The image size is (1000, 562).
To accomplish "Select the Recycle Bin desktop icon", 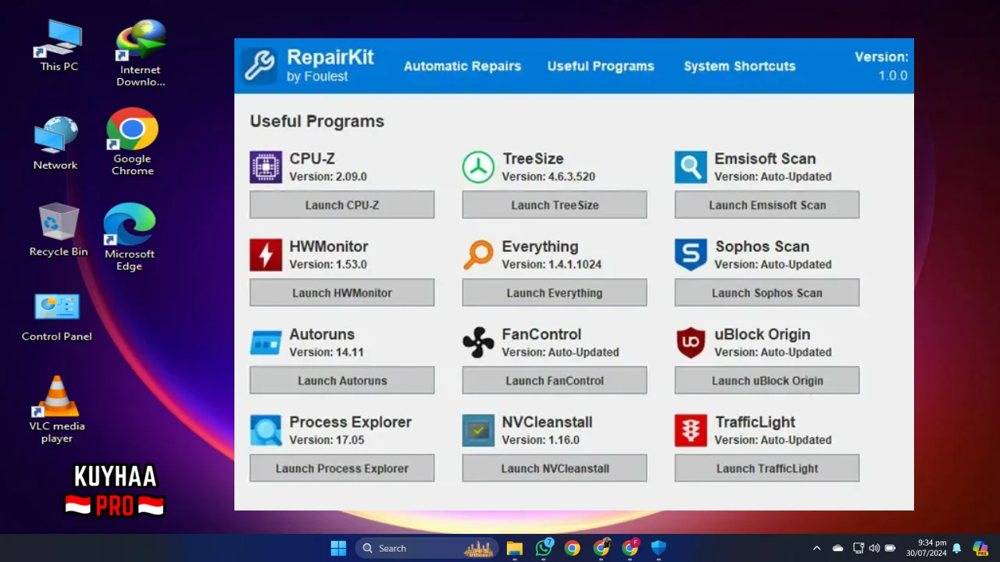I will pyautogui.click(x=59, y=229).
